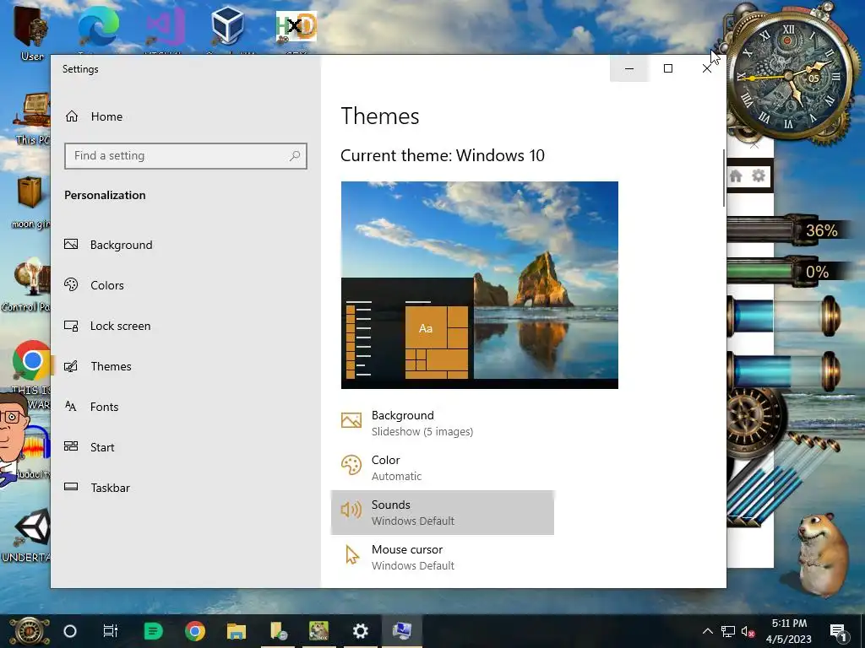This screenshot has width=865, height=648.
Task: Close the Settings window
Action: (707, 69)
